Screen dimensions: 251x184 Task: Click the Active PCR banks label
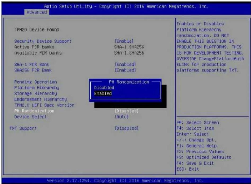(x=34, y=47)
